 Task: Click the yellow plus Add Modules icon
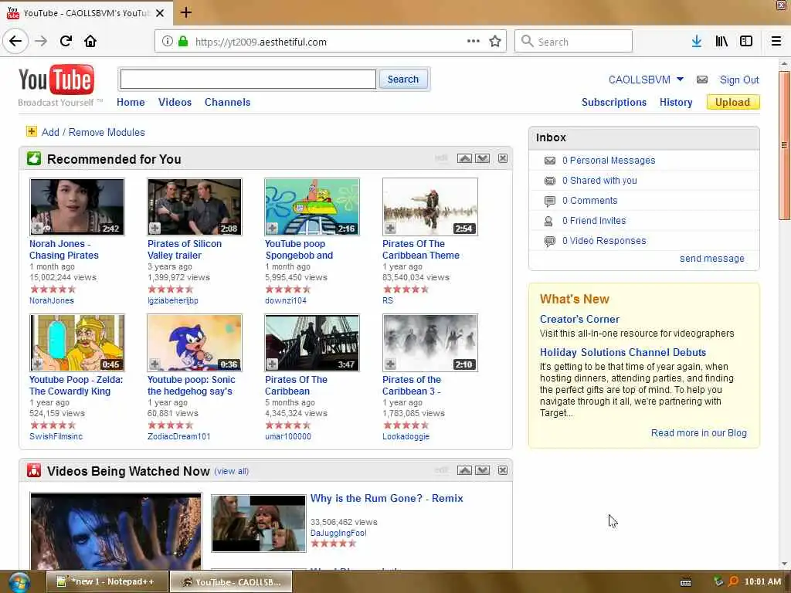click(31, 131)
